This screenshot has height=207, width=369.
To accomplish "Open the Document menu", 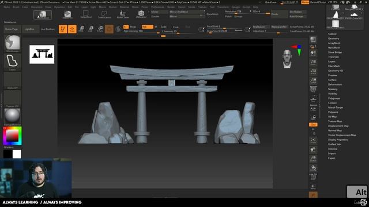I will coord(37,7).
